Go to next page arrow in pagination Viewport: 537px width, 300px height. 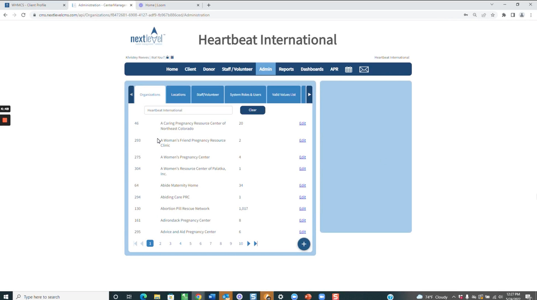pos(249,243)
